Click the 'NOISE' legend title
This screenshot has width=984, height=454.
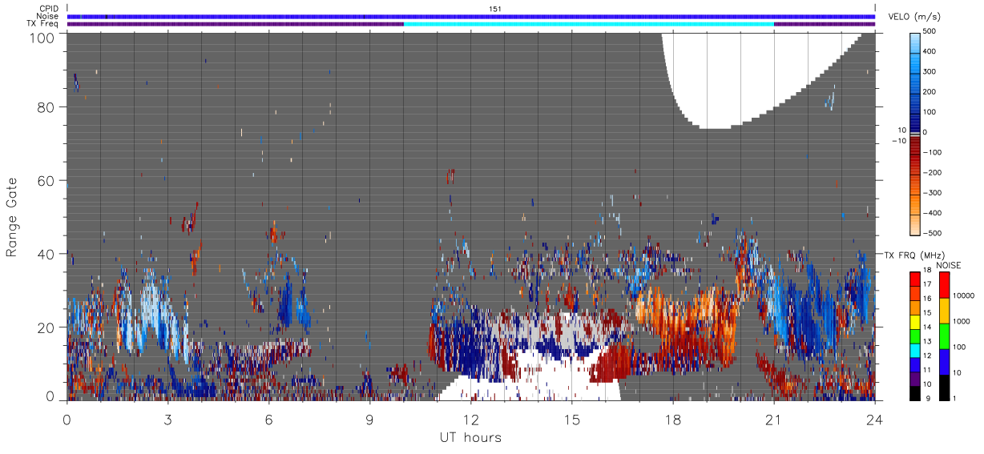[949, 265]
